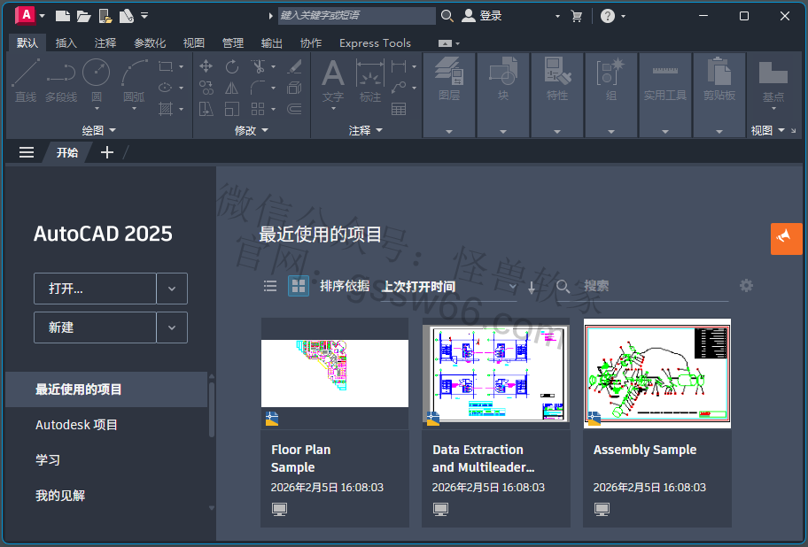Click the help question mark icon
The height and width of the screenshot is (547, 808).
[x=607, y=16]
